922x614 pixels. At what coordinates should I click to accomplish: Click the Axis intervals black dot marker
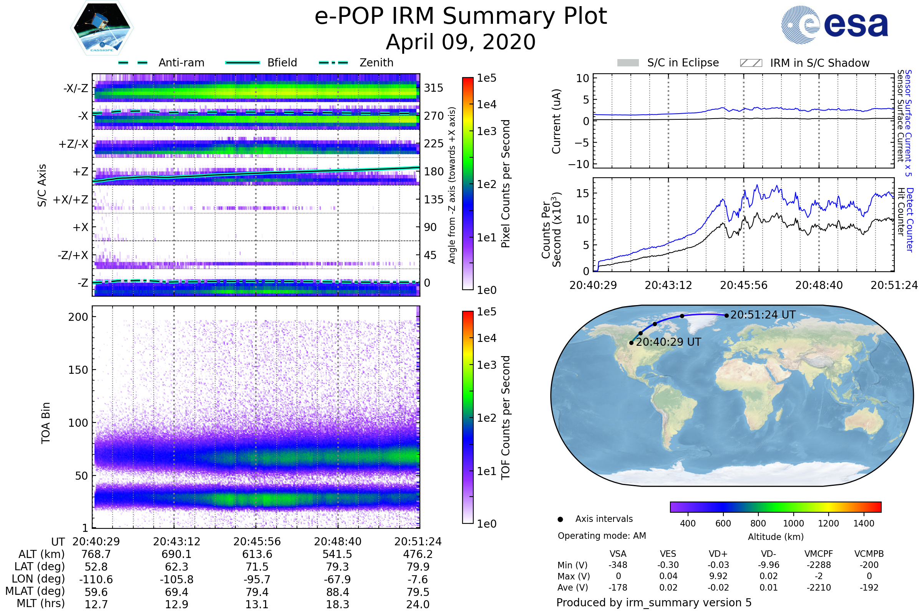coord(560,519)
